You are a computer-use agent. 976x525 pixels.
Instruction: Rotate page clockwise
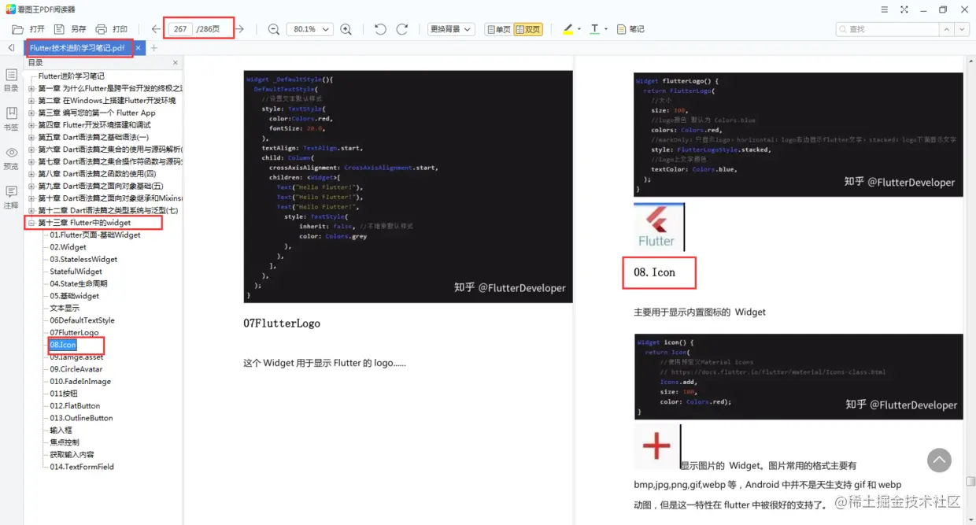tap(402, 29)
